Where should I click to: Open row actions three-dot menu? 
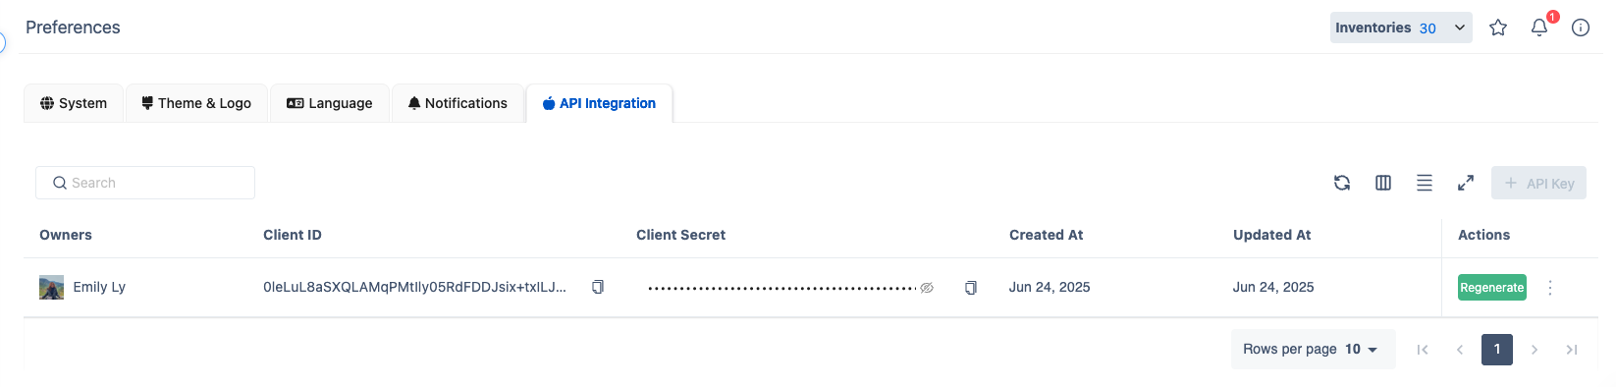click(x=1550, y=288)
